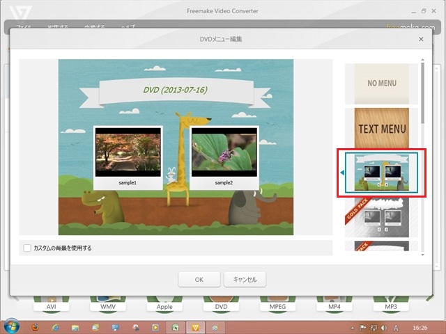Click the volume icon in system tray
Viewport: 446px width, 334px height.
coord(384,326)
